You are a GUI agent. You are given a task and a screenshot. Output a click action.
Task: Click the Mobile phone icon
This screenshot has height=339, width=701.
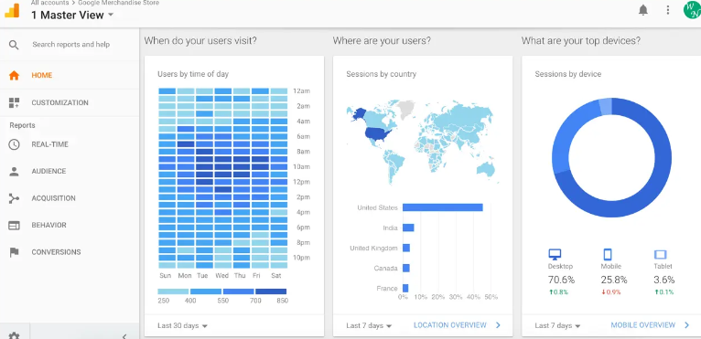tap(608, 255)
